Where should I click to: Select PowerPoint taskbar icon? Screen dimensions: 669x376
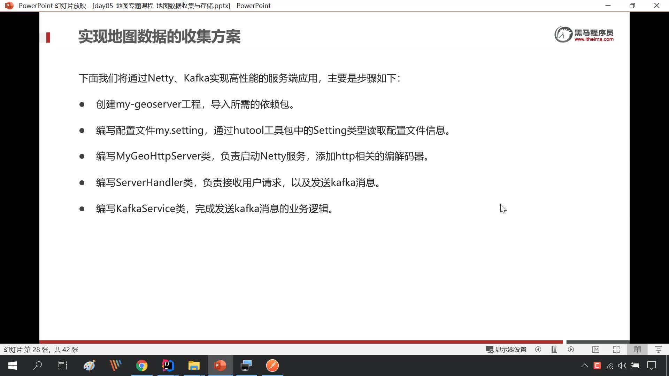click(x=220, y=366)
